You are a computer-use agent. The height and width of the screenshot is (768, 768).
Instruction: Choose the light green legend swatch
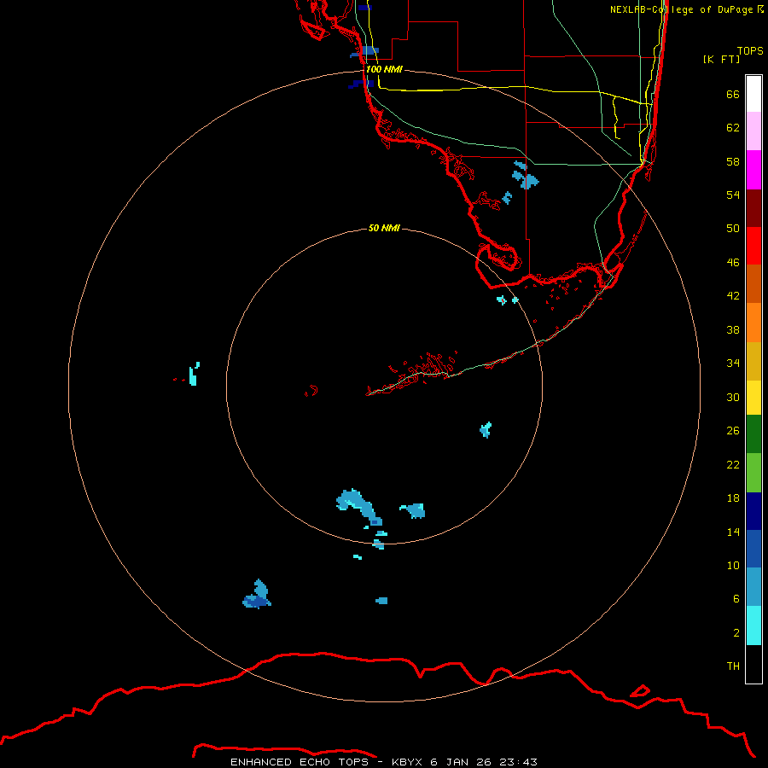pos(753,473)
